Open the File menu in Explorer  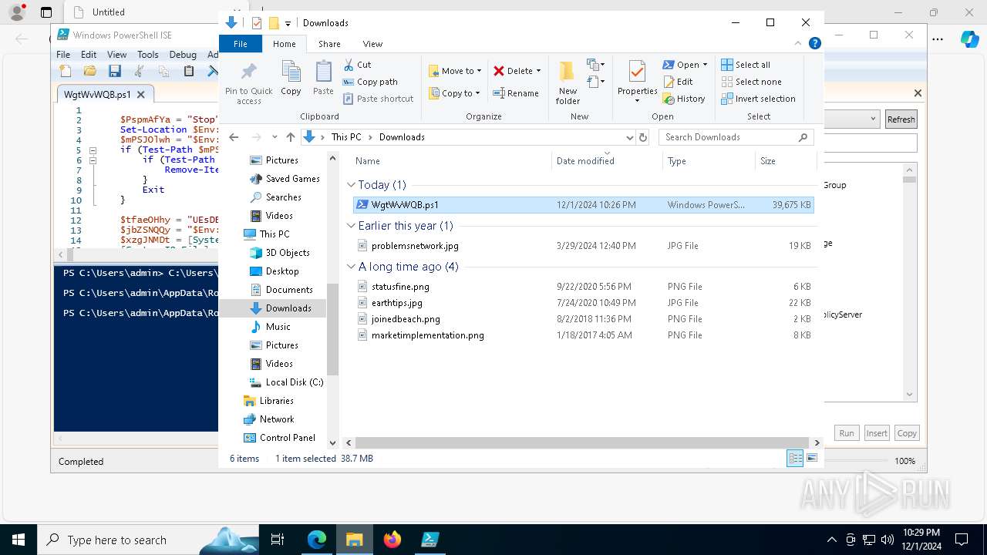click(241, 44)
